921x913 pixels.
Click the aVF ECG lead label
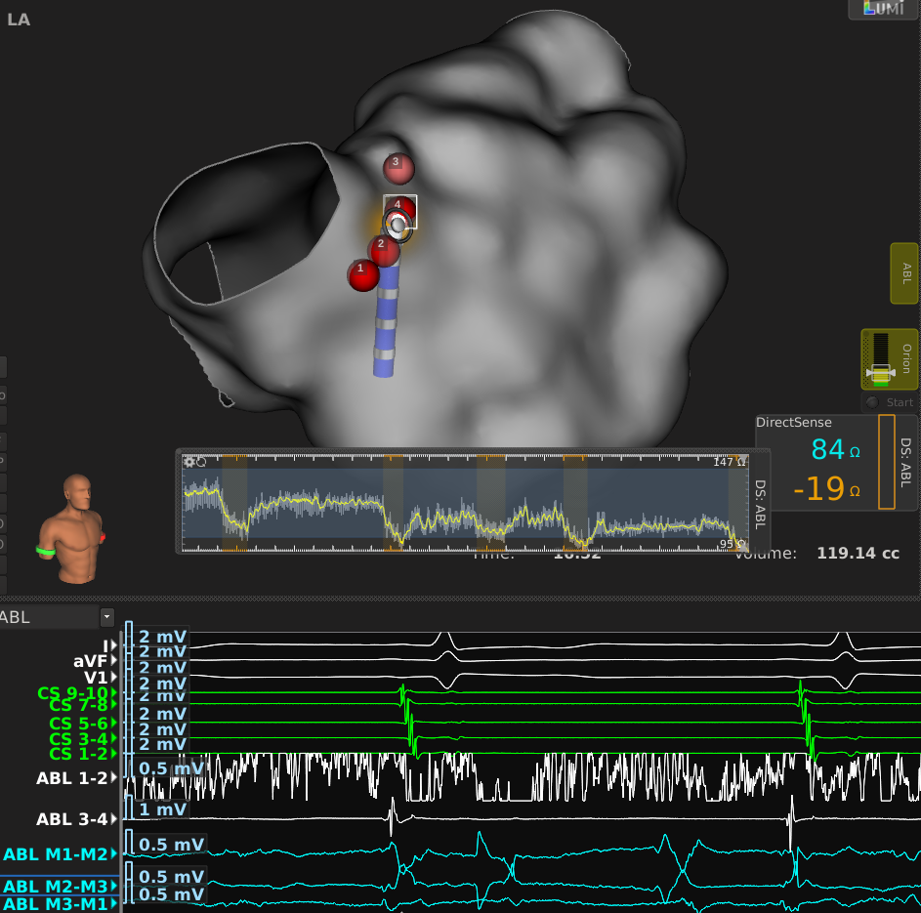tap(89, 661)
